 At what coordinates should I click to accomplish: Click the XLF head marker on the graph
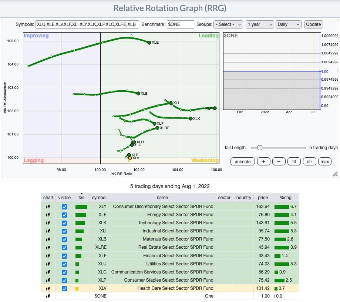tap(154, 124)
